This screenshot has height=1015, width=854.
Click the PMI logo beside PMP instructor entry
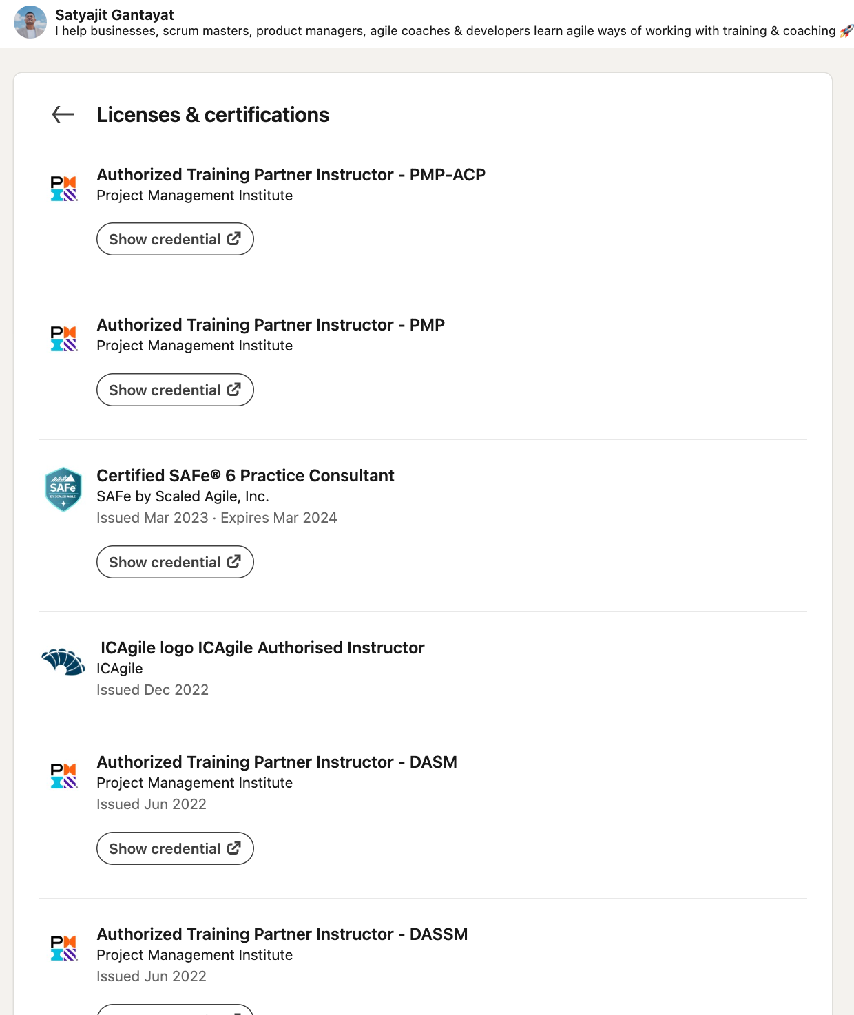64,339
